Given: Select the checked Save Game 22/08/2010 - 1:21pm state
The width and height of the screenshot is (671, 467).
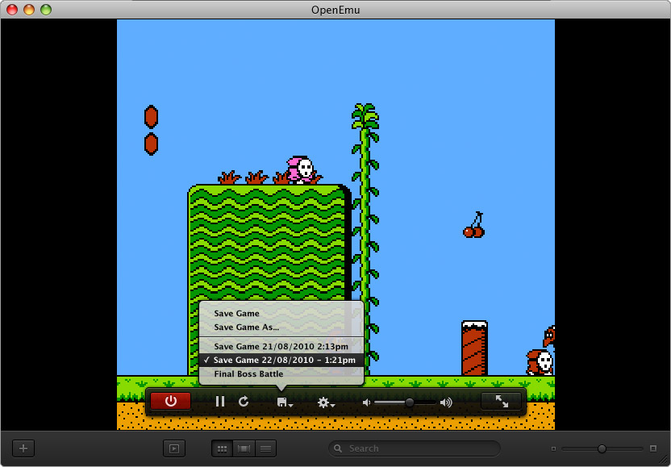Looking at the screenshot, I should click(x=281, y=360).
